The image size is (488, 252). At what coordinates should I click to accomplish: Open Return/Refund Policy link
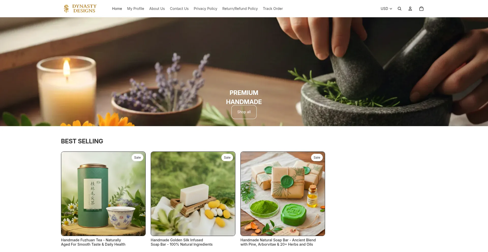point(240,9)
